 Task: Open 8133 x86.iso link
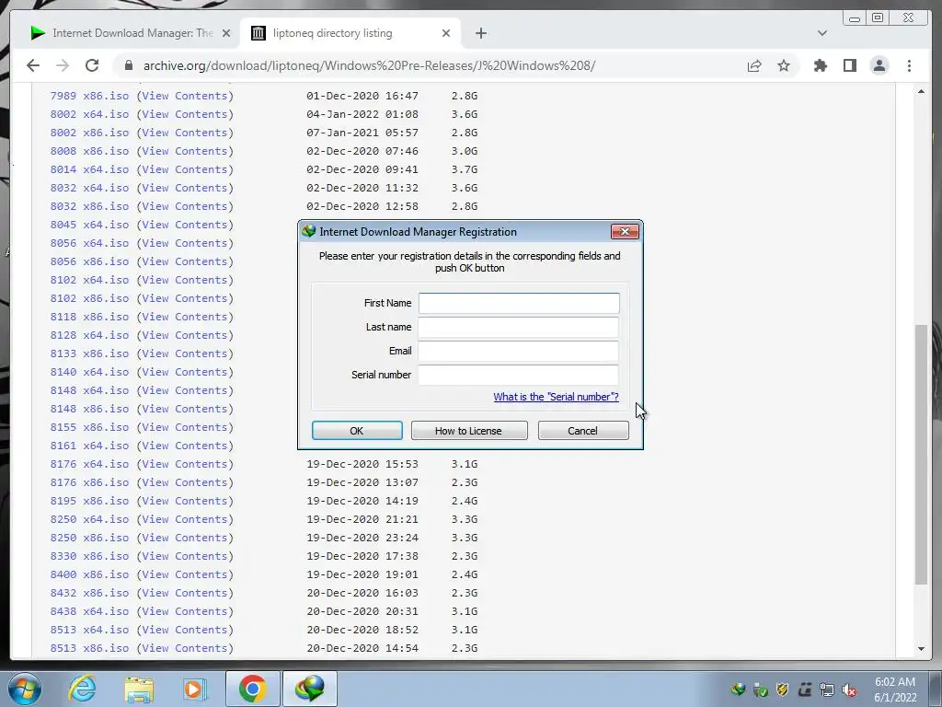pyautogui.click(x=89, y=353)
